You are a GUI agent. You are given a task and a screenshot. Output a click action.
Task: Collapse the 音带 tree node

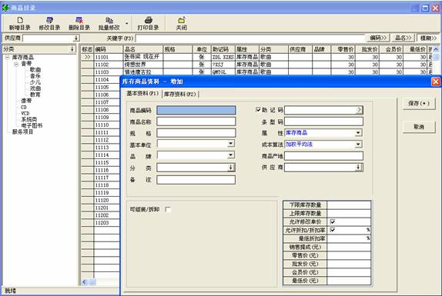tap(16, 64)
